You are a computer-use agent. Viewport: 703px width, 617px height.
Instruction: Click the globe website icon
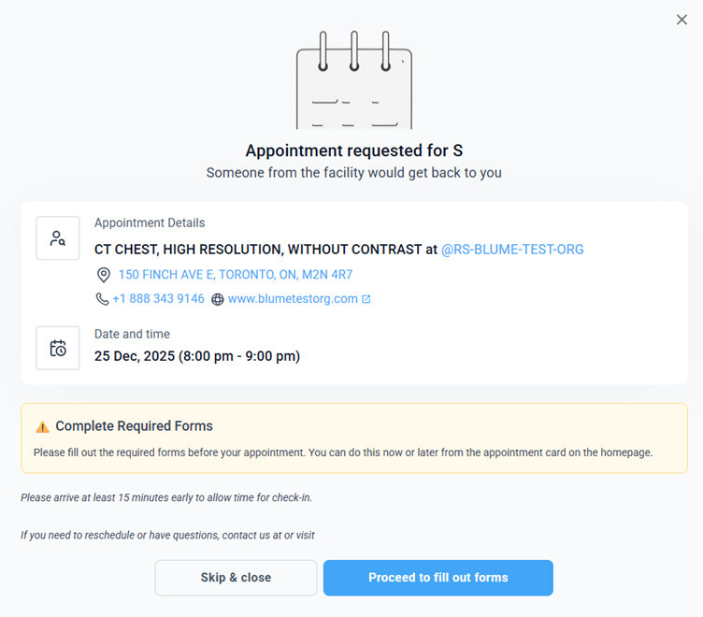(x=218, y=300)
